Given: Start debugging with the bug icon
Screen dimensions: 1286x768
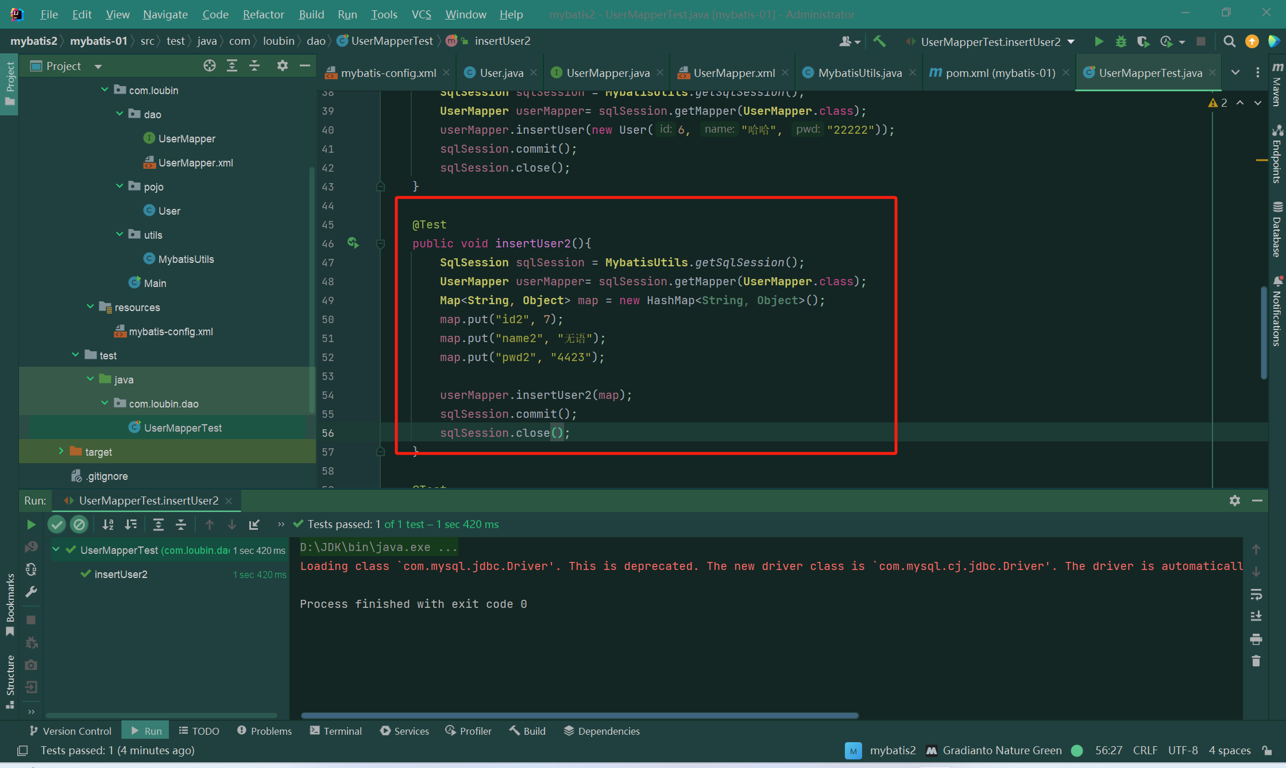Looking at the screenshot, I should 1121,41.
